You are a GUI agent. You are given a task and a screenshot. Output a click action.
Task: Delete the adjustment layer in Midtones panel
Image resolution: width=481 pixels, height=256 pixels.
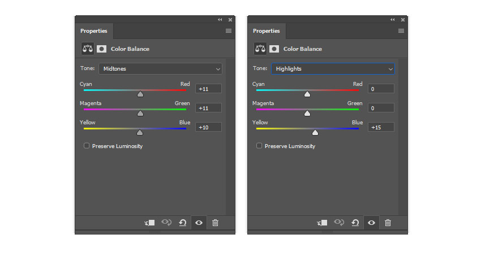216,223
